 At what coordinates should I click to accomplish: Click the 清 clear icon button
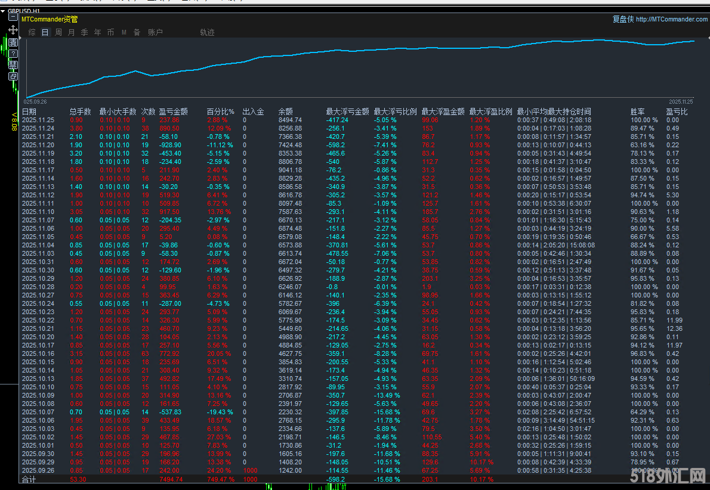(13, 42)
